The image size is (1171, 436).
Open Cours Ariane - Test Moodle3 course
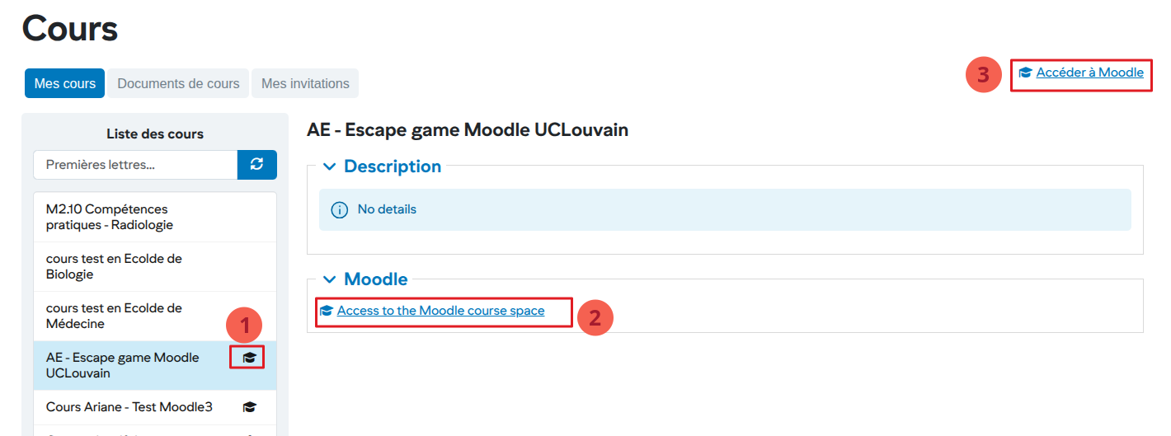[129, 407]
